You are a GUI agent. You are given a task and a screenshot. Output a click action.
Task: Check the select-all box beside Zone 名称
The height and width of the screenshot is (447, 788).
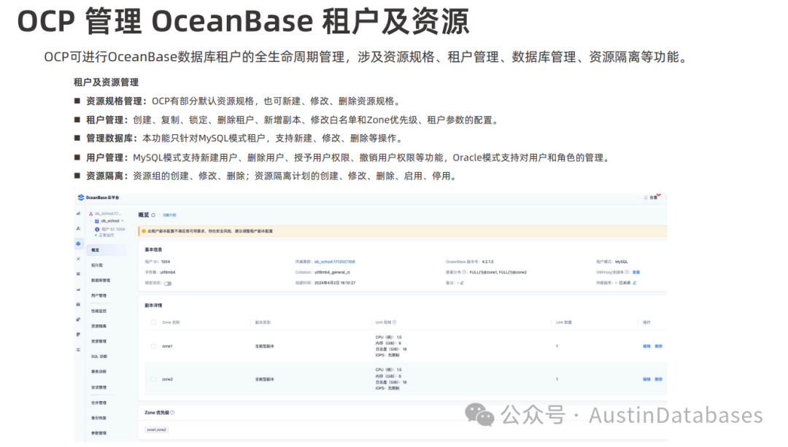[x=154, y=322]
